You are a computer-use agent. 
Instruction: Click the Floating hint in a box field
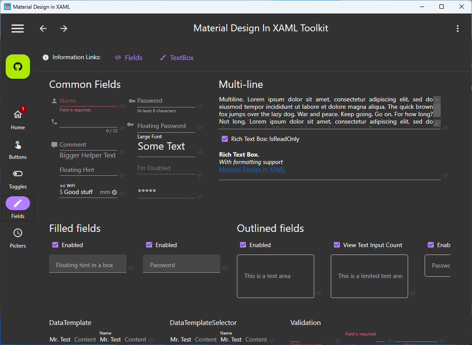88,264
